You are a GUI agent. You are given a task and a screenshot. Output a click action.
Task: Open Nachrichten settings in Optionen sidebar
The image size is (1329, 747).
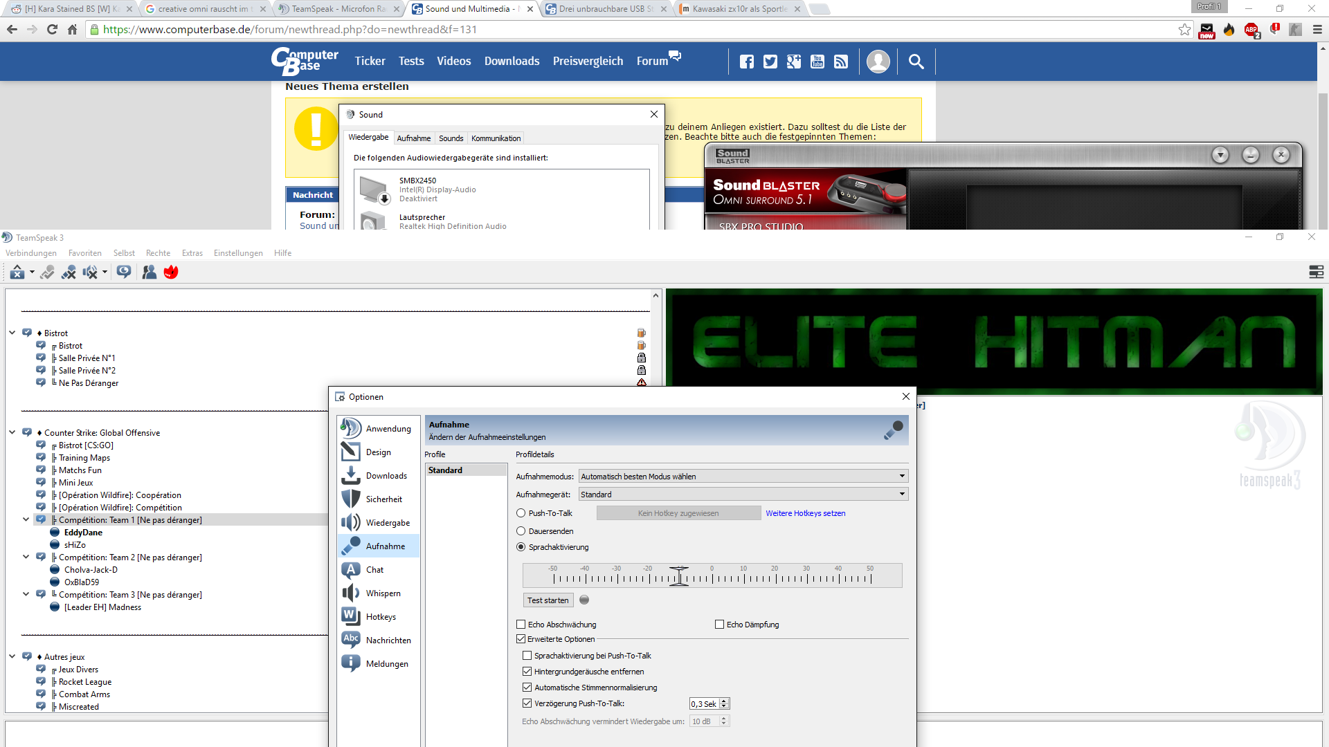pos(378,640)
